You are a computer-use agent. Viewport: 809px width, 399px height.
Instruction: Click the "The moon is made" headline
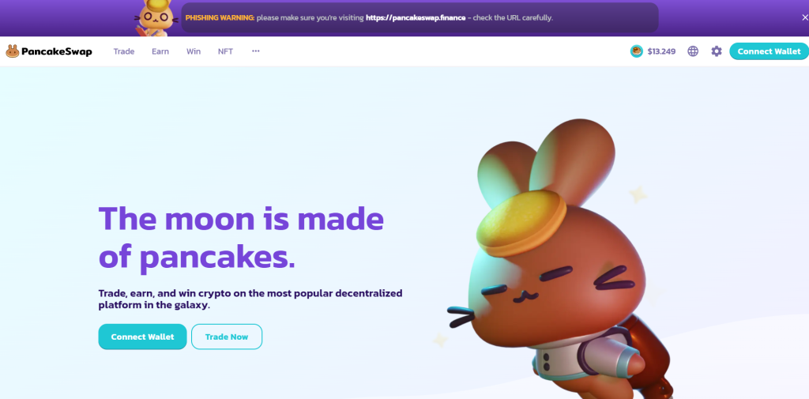click(x=241, y=218)
